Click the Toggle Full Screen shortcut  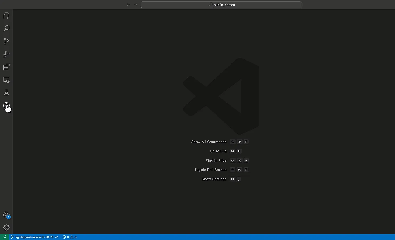coord(210,170)
